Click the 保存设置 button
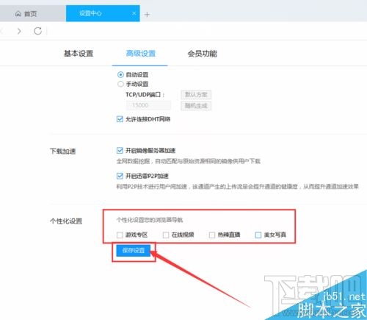The width and height of the screenshot is (367, 320). (134, 250)
